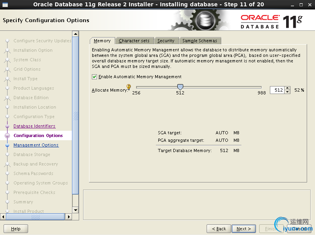Image resolution: width=315 pixels, height=235 pixels.
Task: Click the 'Install Type' step text
Action: (x=25, y=79)
